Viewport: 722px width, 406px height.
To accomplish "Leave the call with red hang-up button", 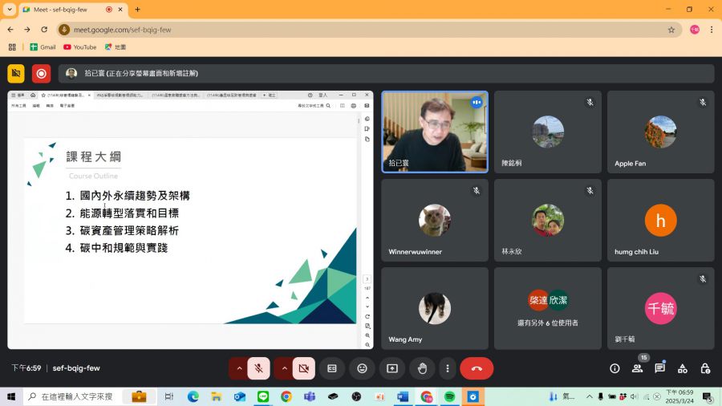I will coord(477,368).
